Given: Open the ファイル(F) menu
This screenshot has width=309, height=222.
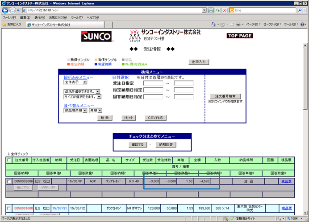Looking at the screenshot, I should click(x=9, y=17).
